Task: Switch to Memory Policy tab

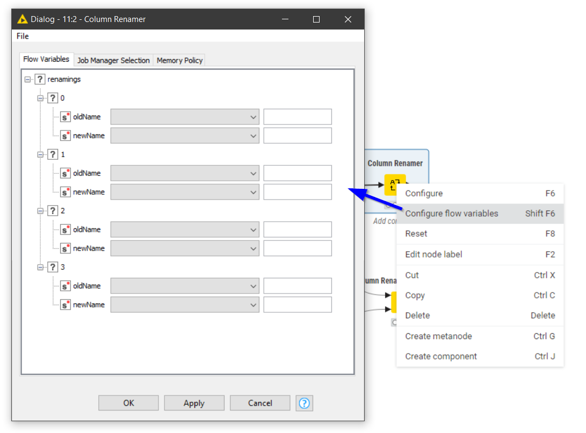Action: [179, 61]
